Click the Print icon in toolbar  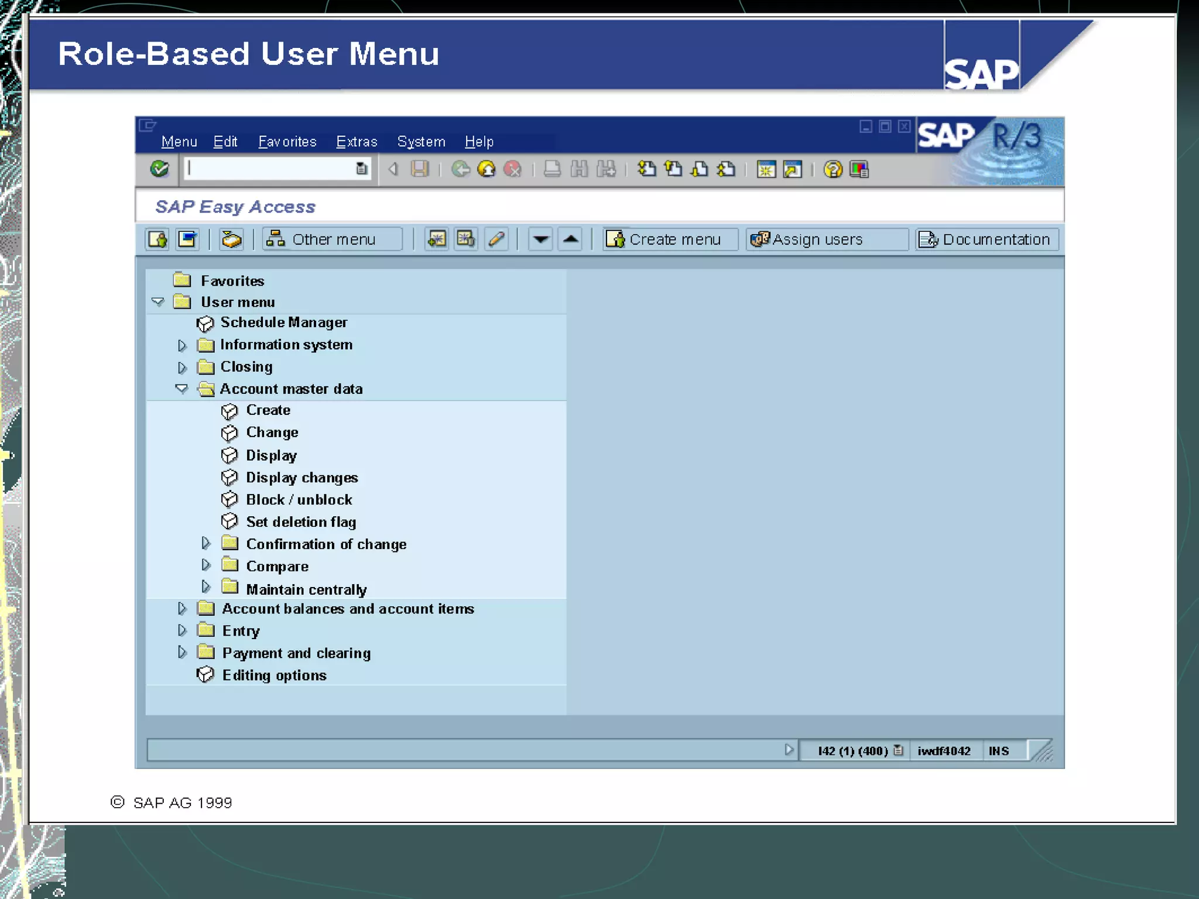[551, 169]
